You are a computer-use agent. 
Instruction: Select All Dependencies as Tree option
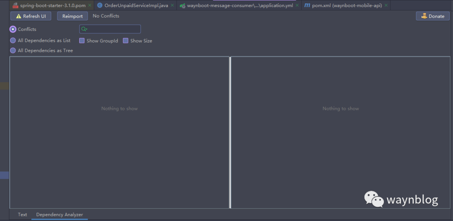[13, 51]
